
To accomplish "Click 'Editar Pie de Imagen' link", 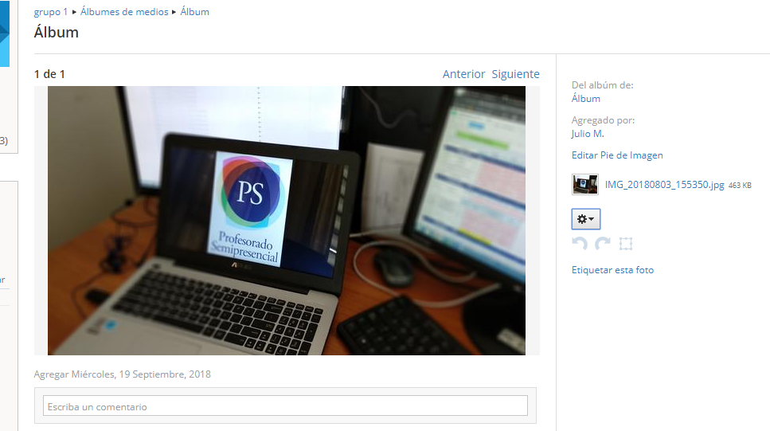I will point(617,155).
